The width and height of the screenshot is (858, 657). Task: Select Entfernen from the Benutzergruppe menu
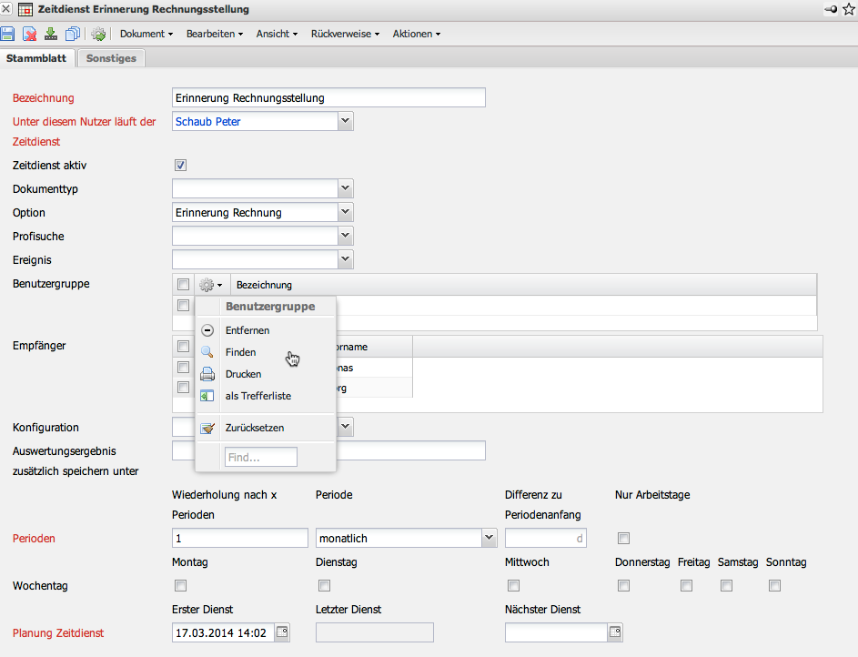tap(247, 330)
